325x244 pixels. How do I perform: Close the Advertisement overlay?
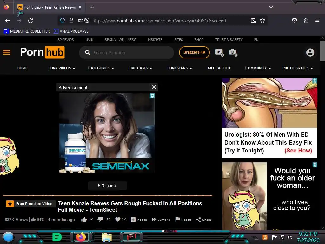154,87
